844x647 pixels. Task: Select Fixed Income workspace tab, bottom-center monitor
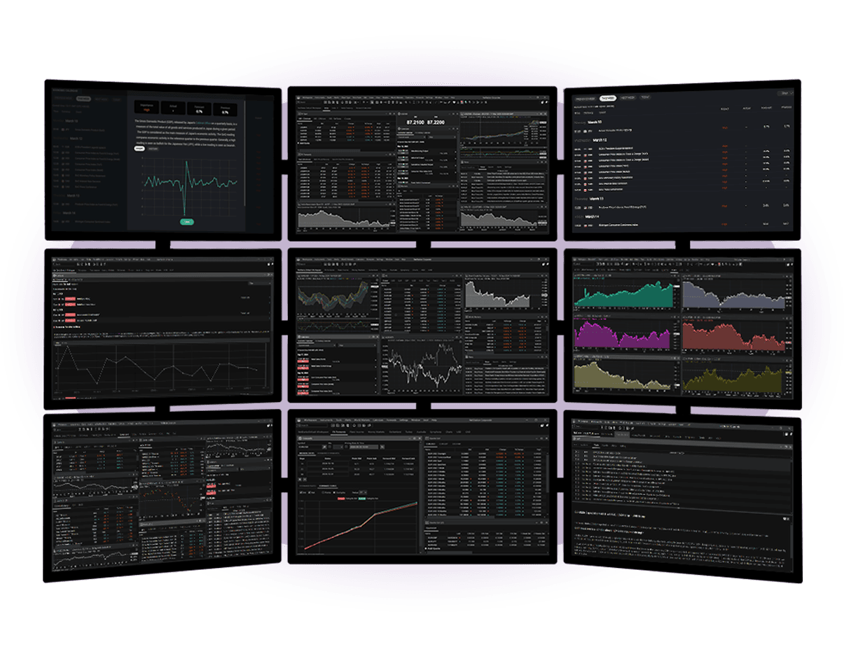tap(357, 432)
